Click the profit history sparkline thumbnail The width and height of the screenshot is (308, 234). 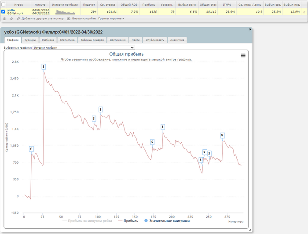tap(65, 12)
